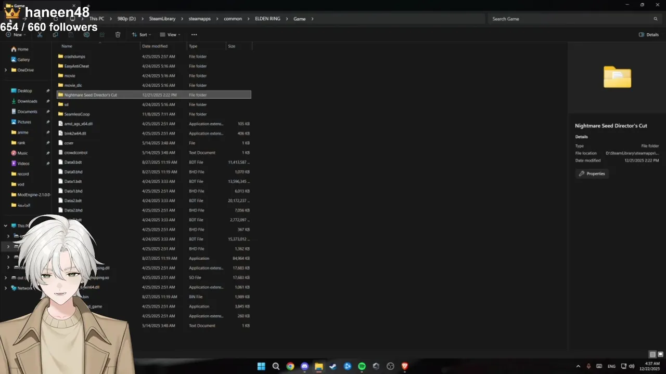Expand the Network tree node
666x374 pixels.
coord(6,288)
